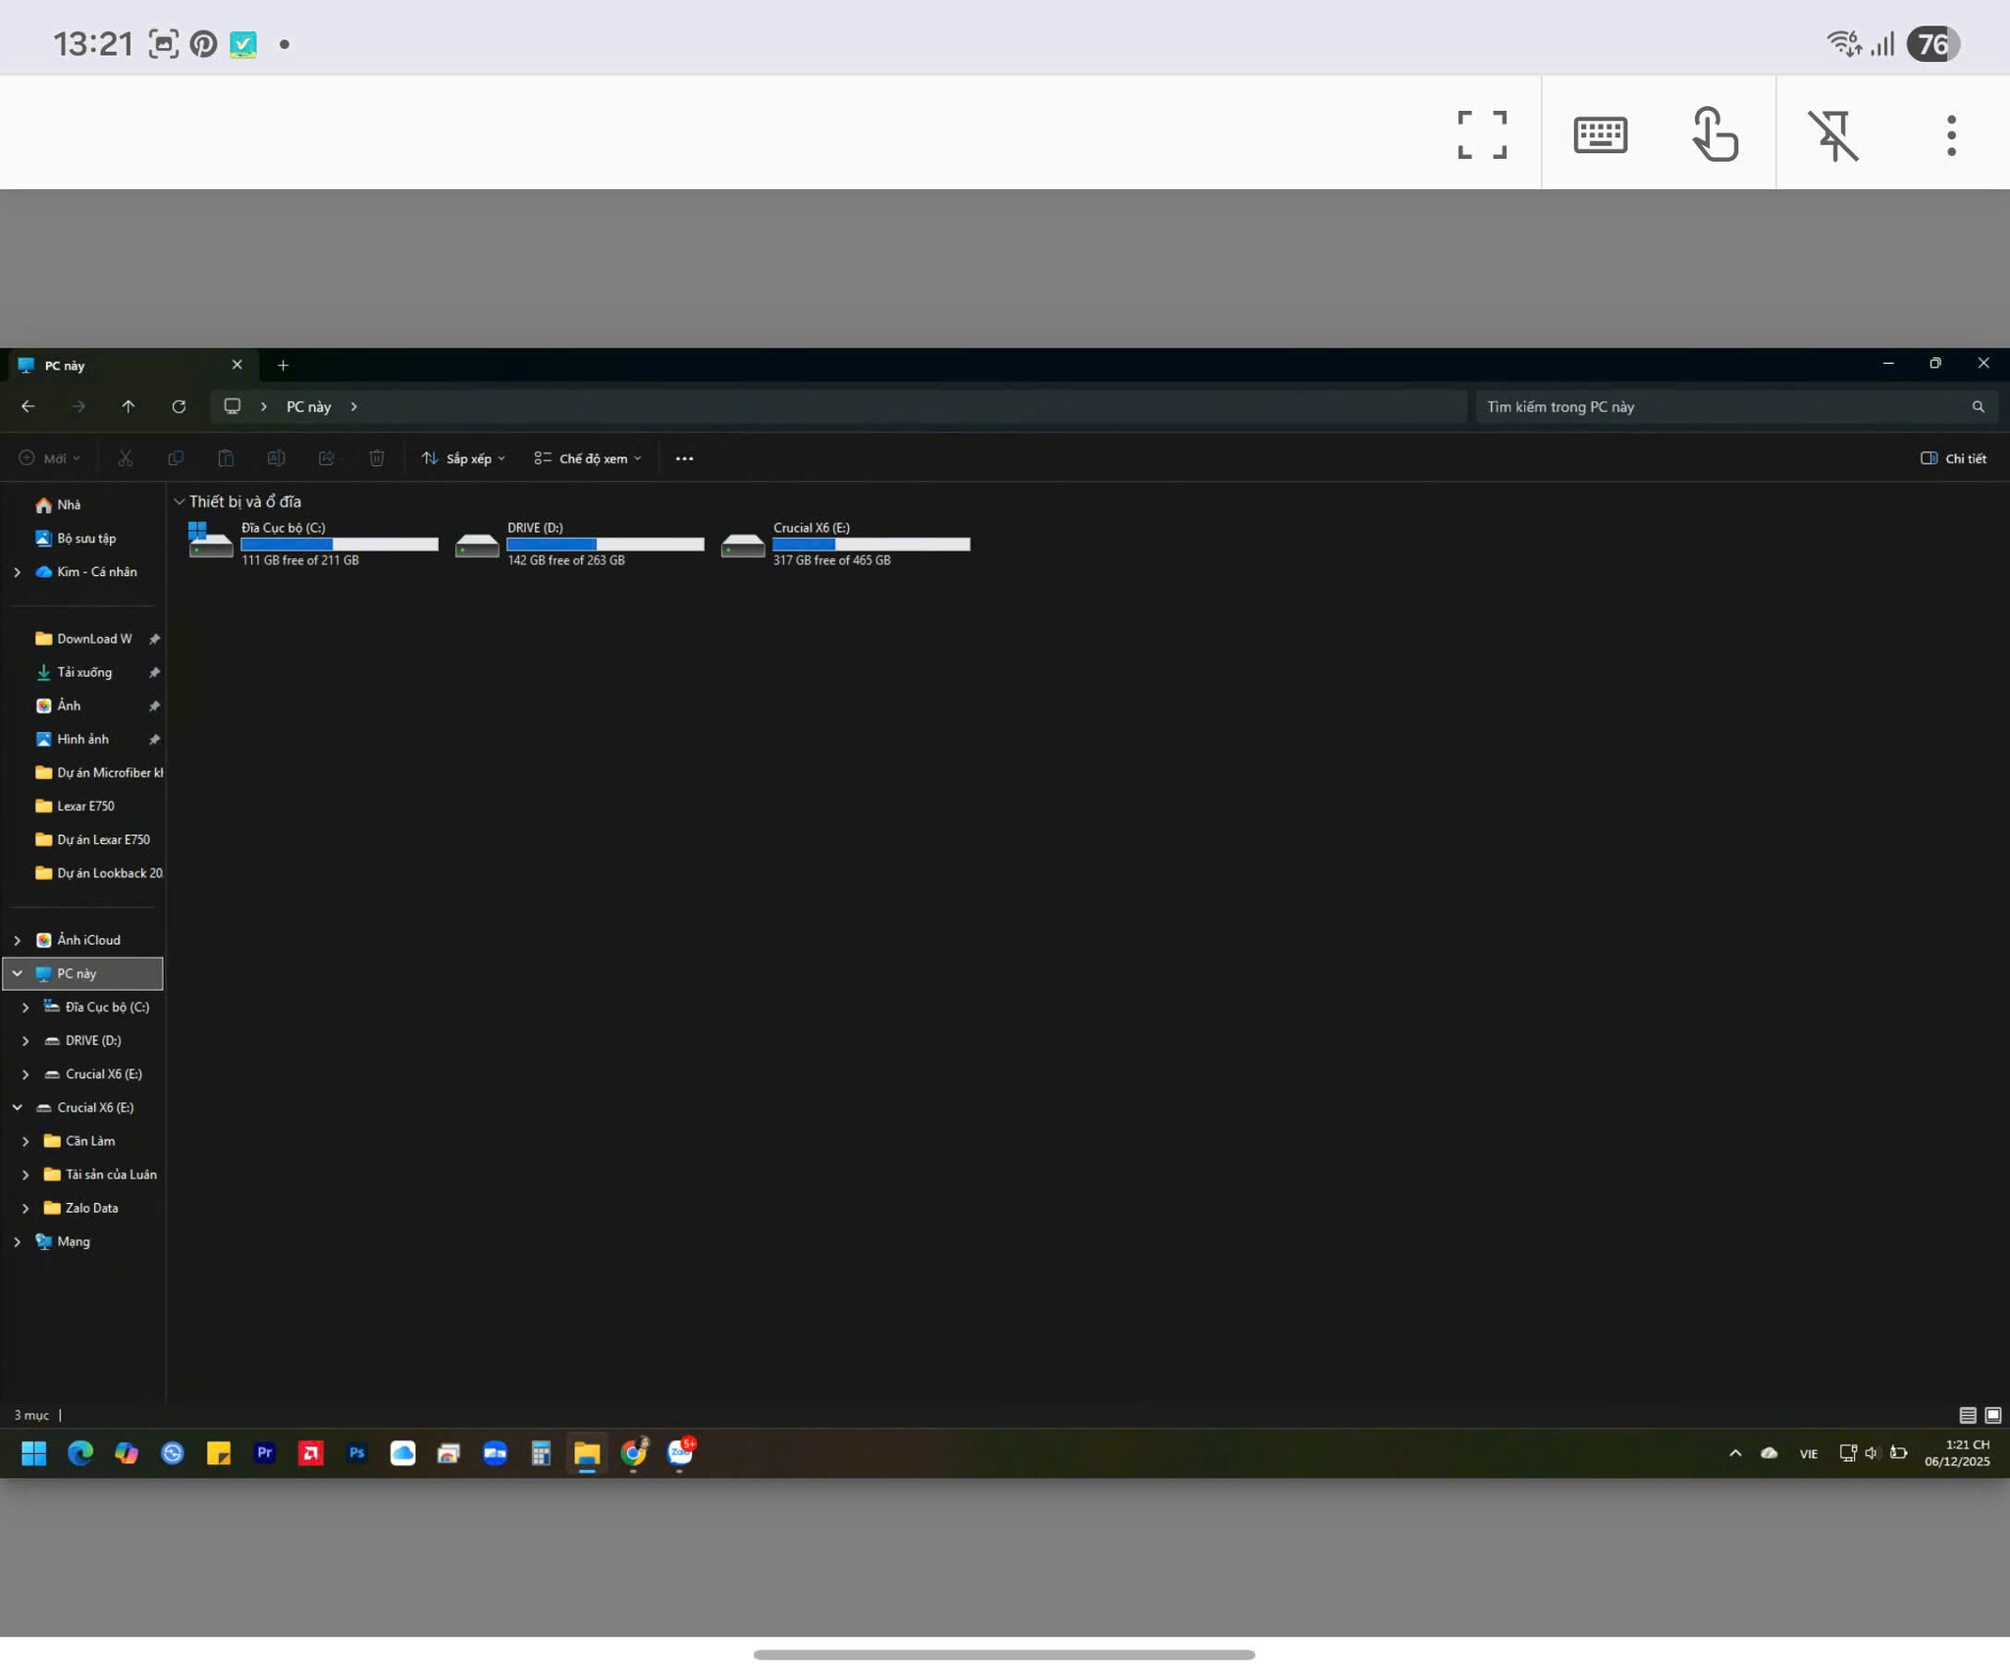Viewport: 2010px width, 1673px height.
Task: Select the touch gesture mode icon
Action: click(x=1716, y=134)
